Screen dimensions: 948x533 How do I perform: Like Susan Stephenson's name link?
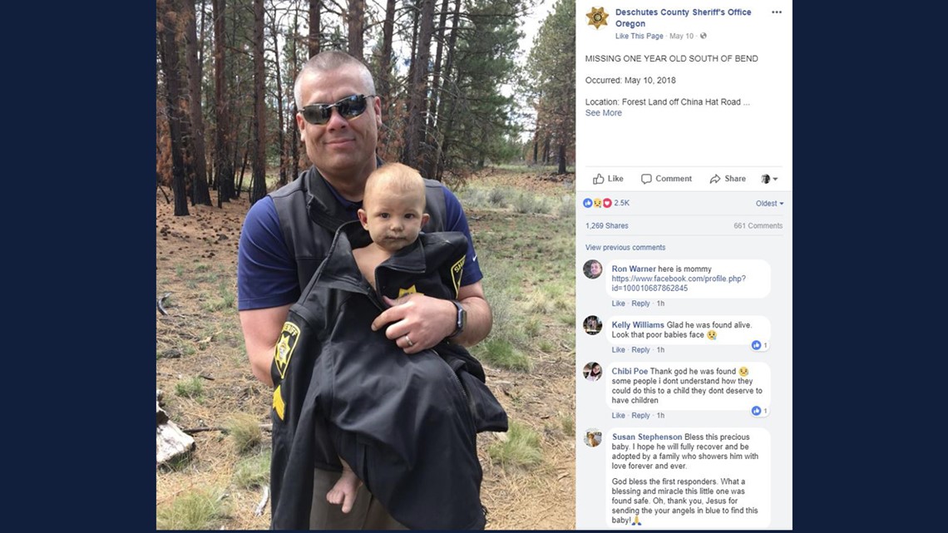pos(646,437)
